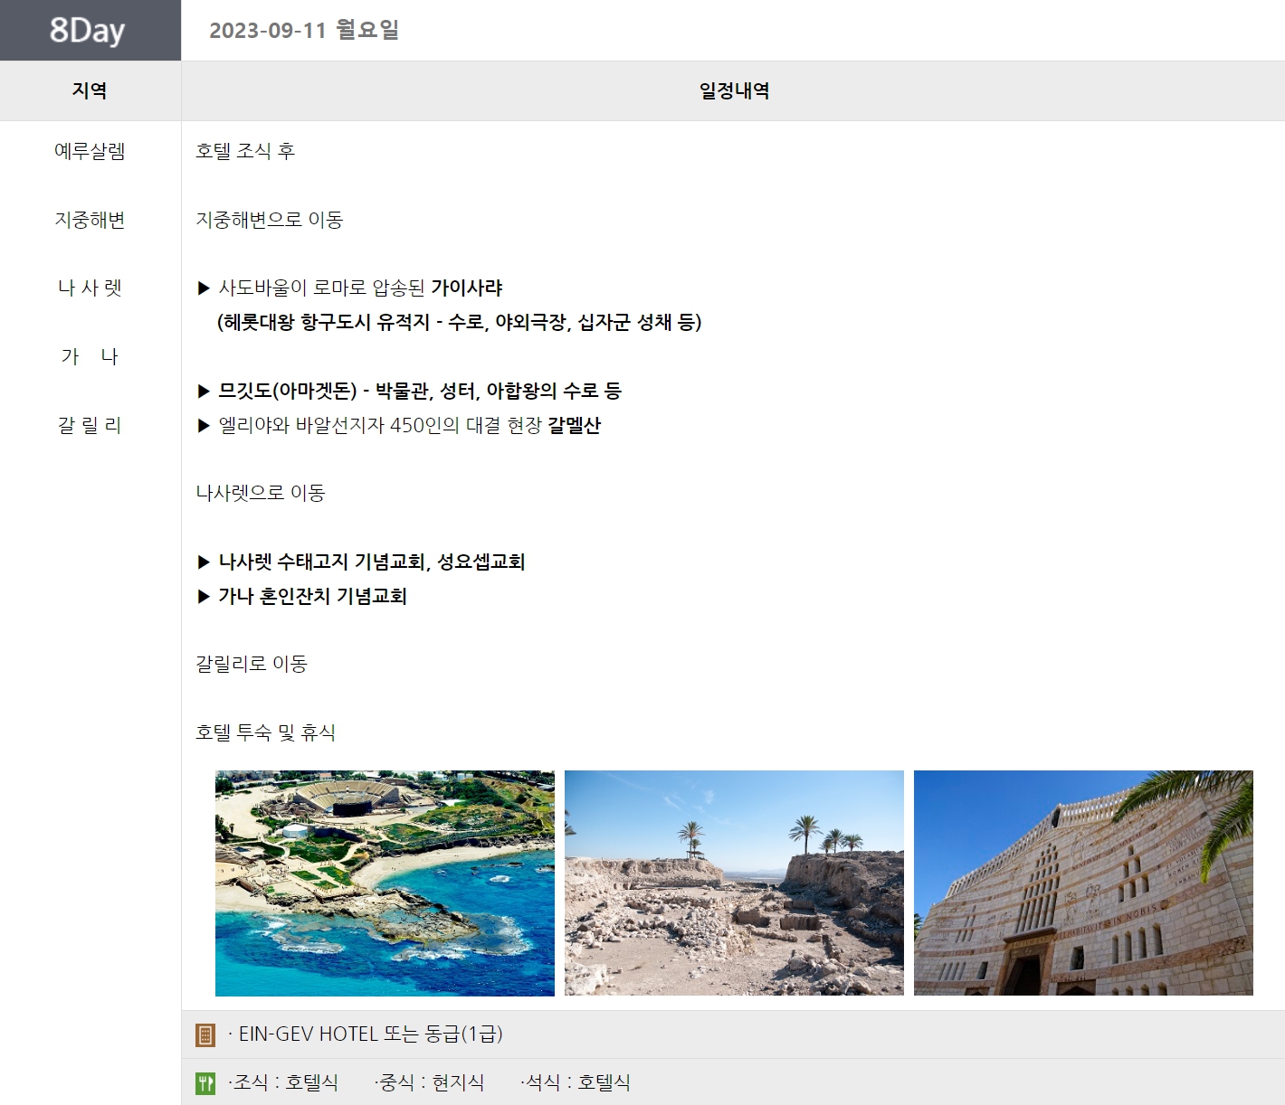Select the 8Day tab label

pyautogui.click(x=88, y=31)
